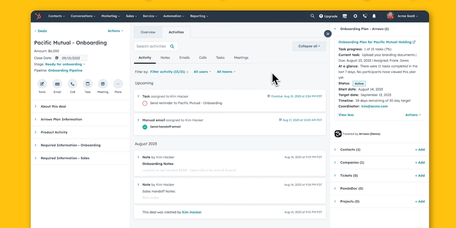Open the 'Collapse all' dropdown
Screen dimensions: 456x228
(x=309, y=46)
